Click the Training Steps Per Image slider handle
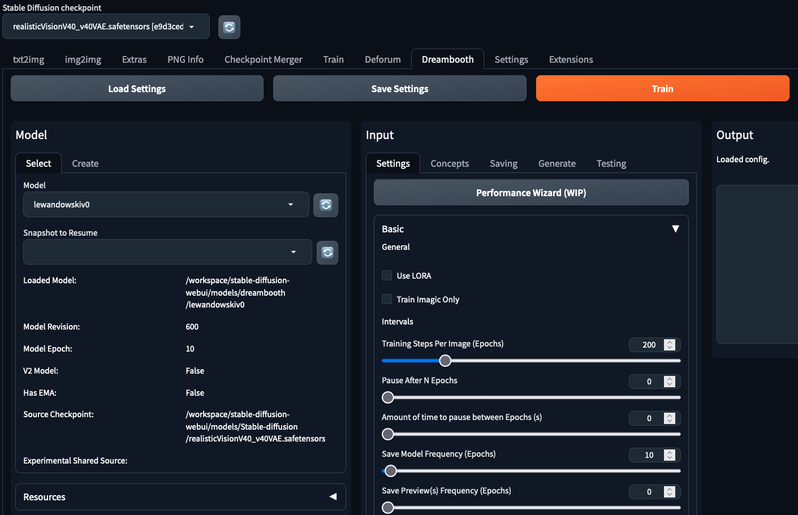Screen dimensions: 798x515 point(445,361)
